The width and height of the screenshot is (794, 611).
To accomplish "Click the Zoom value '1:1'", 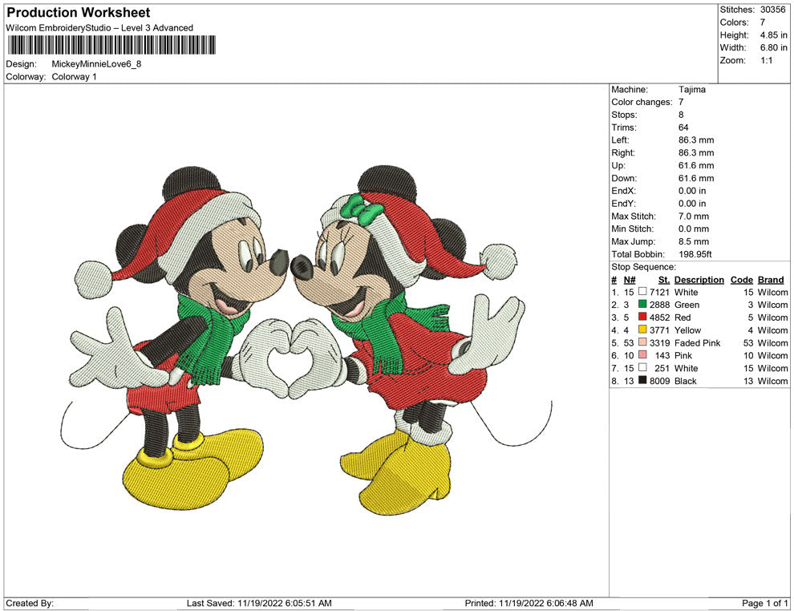I will pyautogui.click(x=766, y=60).
